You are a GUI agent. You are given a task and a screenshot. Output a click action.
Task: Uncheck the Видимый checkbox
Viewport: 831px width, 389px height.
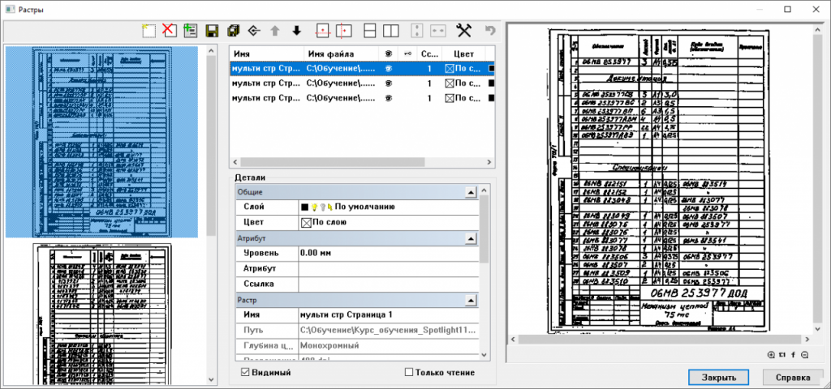tap(245, 373)
